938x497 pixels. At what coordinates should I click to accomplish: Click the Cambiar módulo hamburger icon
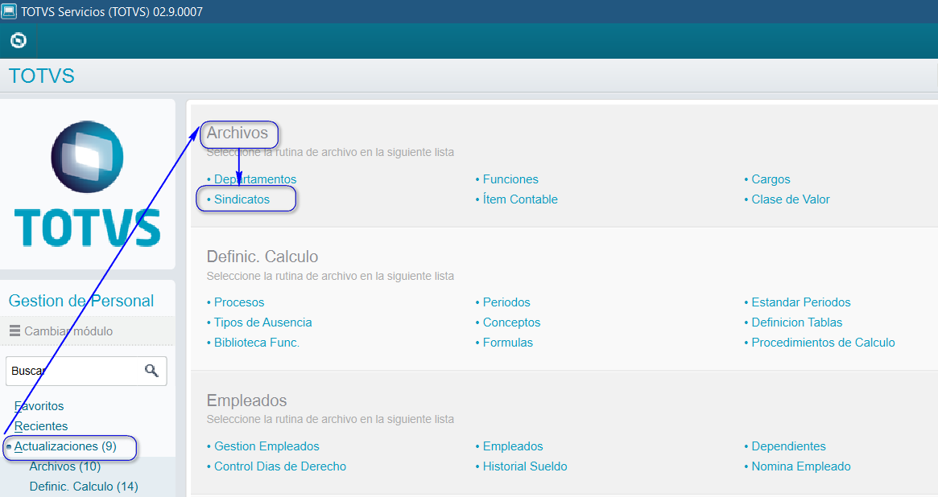point(15,331)
